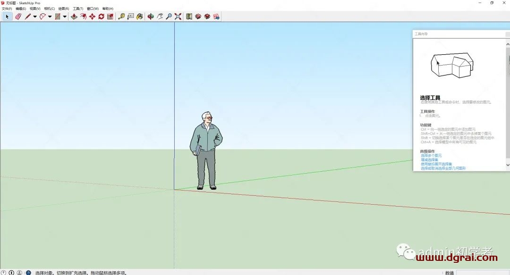This screenshot has width=510, height=275.
Task: Open the 增减选择集 link
Action: point(429,160)
